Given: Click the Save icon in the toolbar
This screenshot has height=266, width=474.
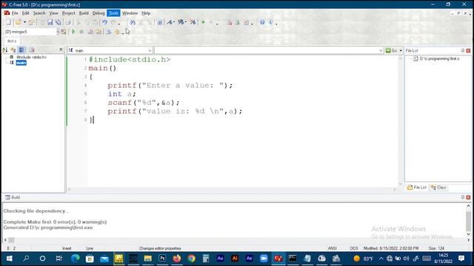Looking at the screenshot, I should tap(50, 22).
